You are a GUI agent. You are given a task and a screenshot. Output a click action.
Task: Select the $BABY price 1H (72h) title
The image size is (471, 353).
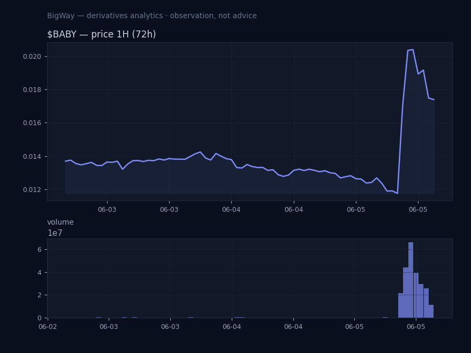coord(102,34)
